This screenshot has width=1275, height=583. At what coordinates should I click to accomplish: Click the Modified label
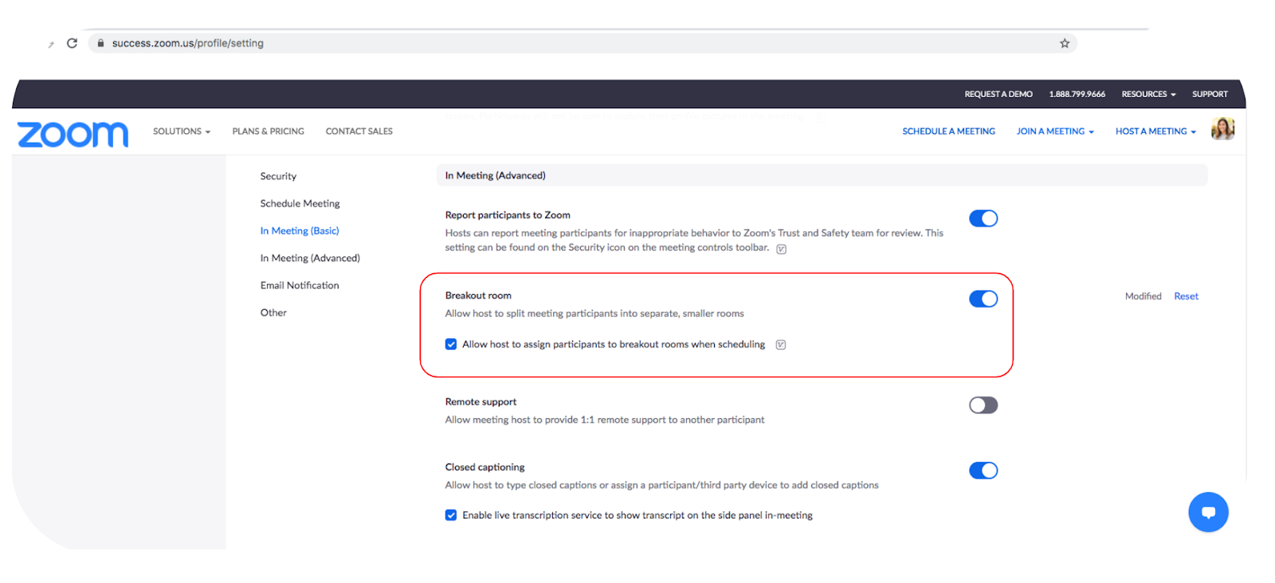[x=1143, y=296]
